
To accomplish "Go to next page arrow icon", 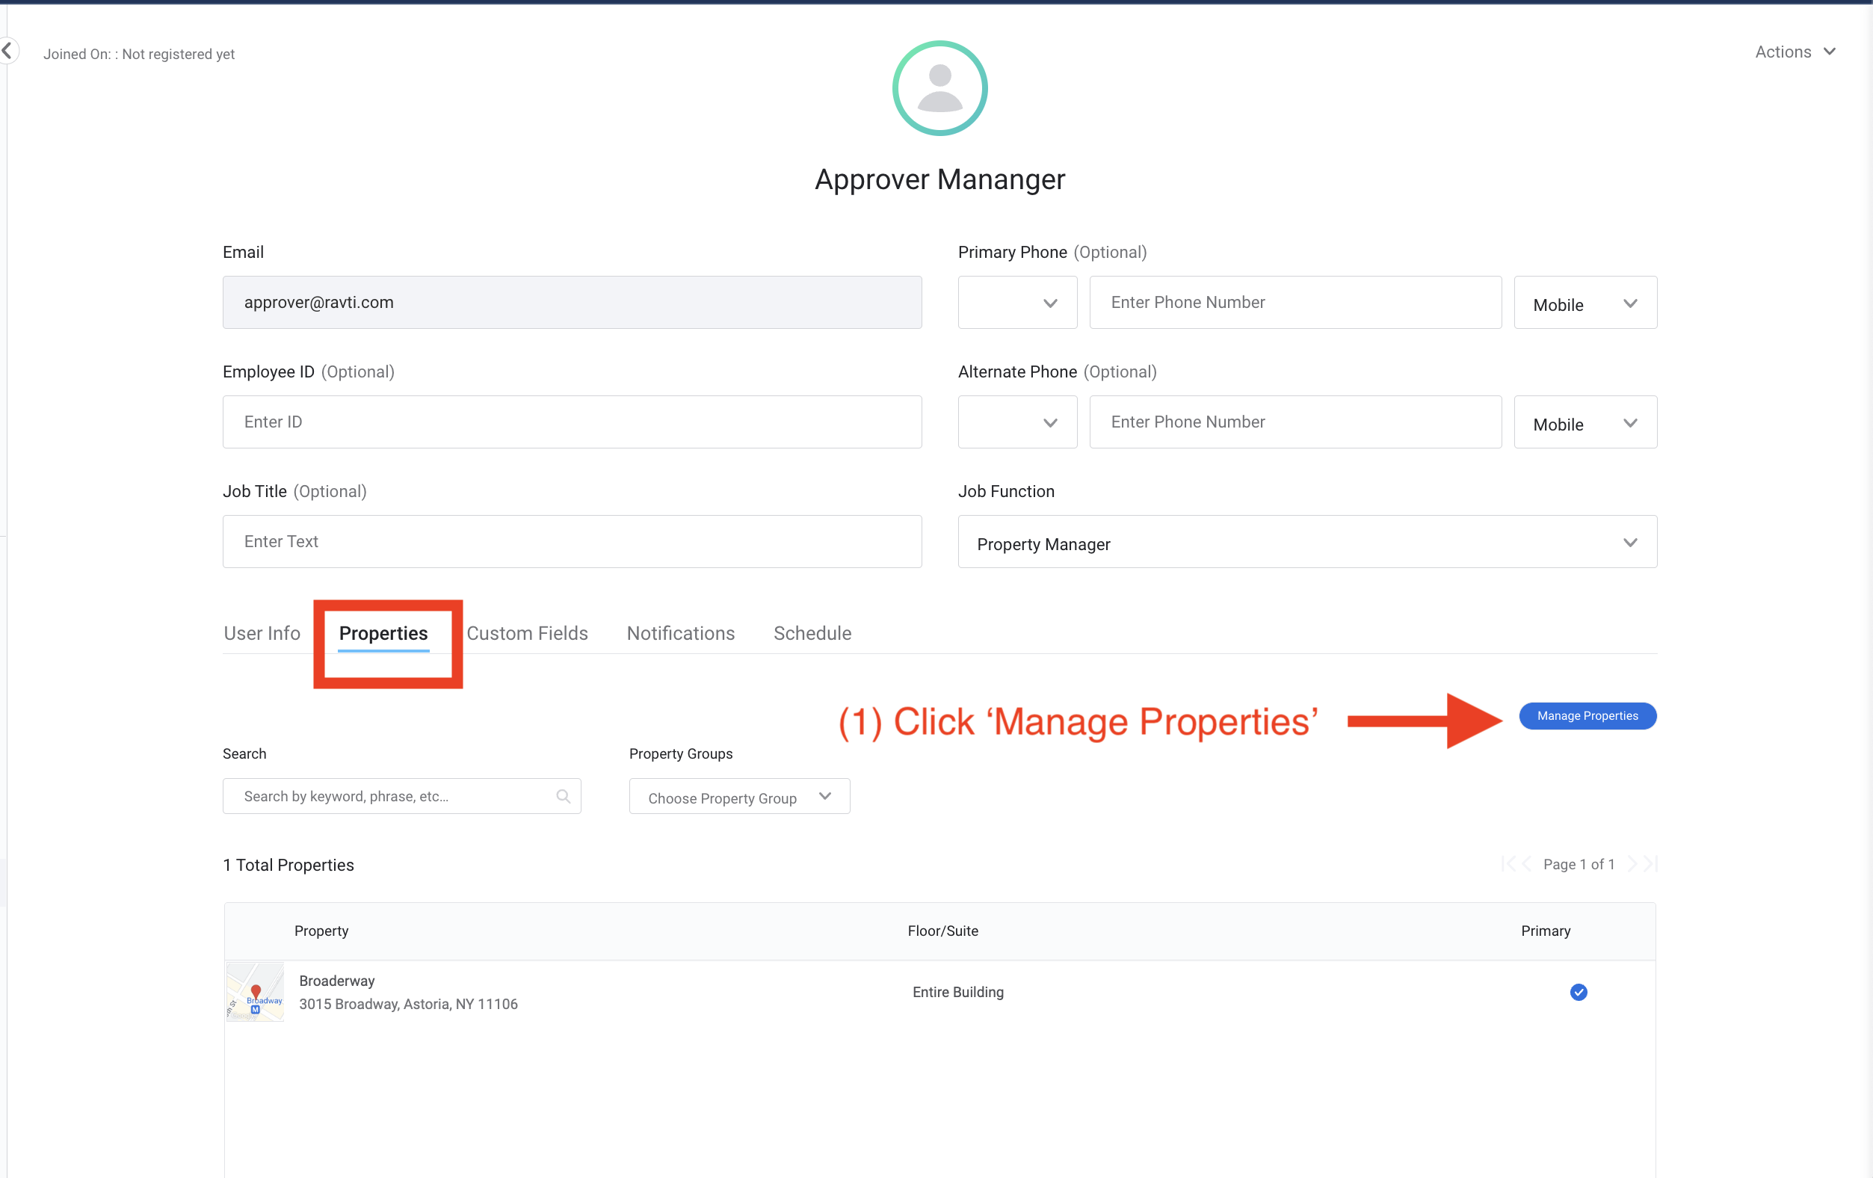I will point(1632,863).
